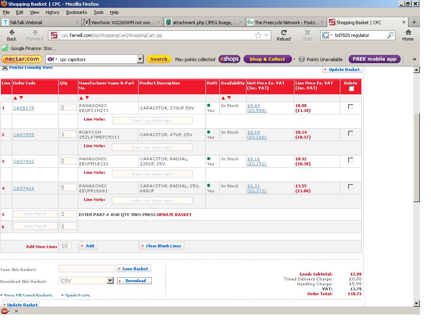Open the Tools menu
The image size is (431, 335).
[98, 12]
